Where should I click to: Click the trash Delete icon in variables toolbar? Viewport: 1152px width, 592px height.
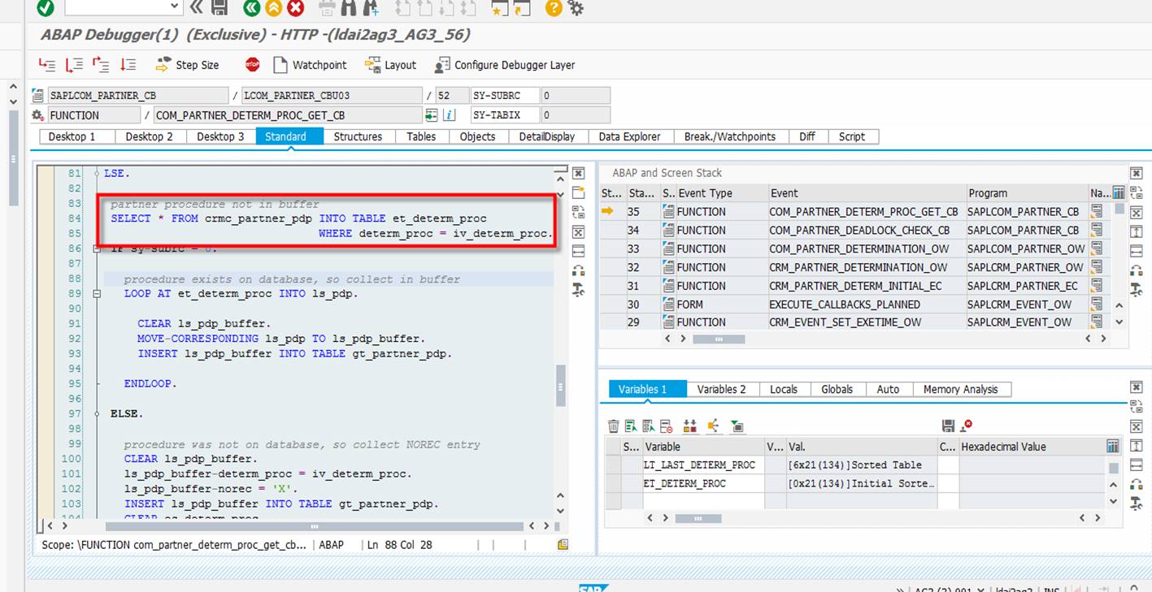pyautogui.click(x=614, y=426)
